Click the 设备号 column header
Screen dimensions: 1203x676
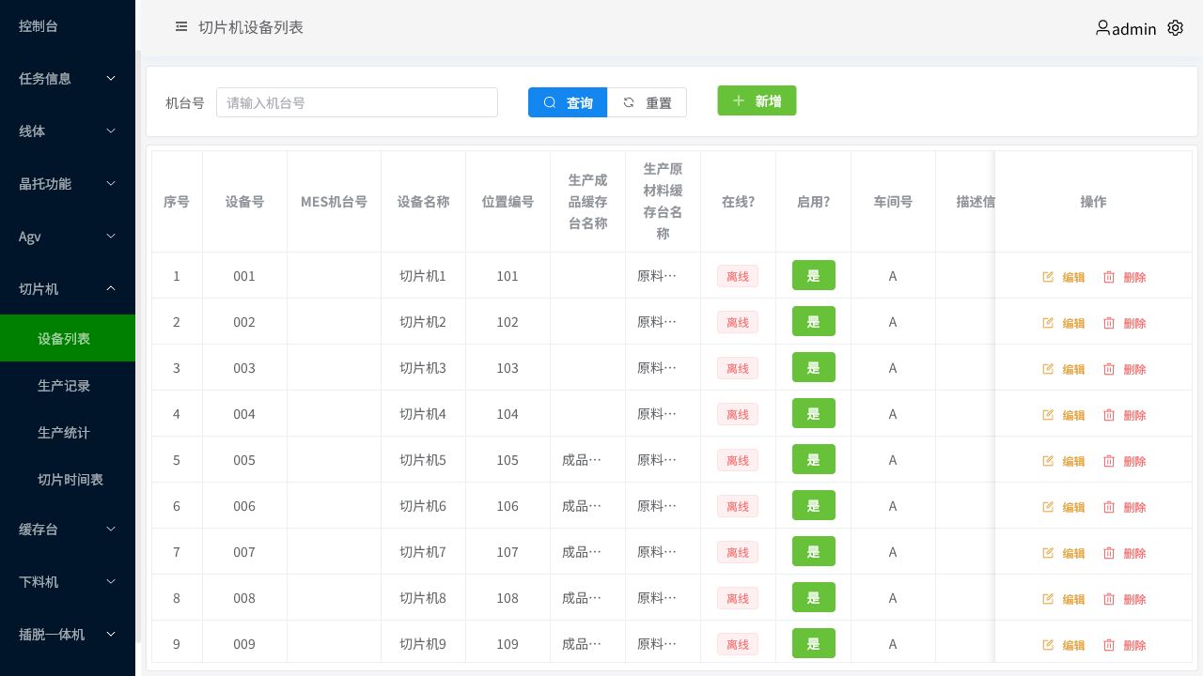[244, 202]
